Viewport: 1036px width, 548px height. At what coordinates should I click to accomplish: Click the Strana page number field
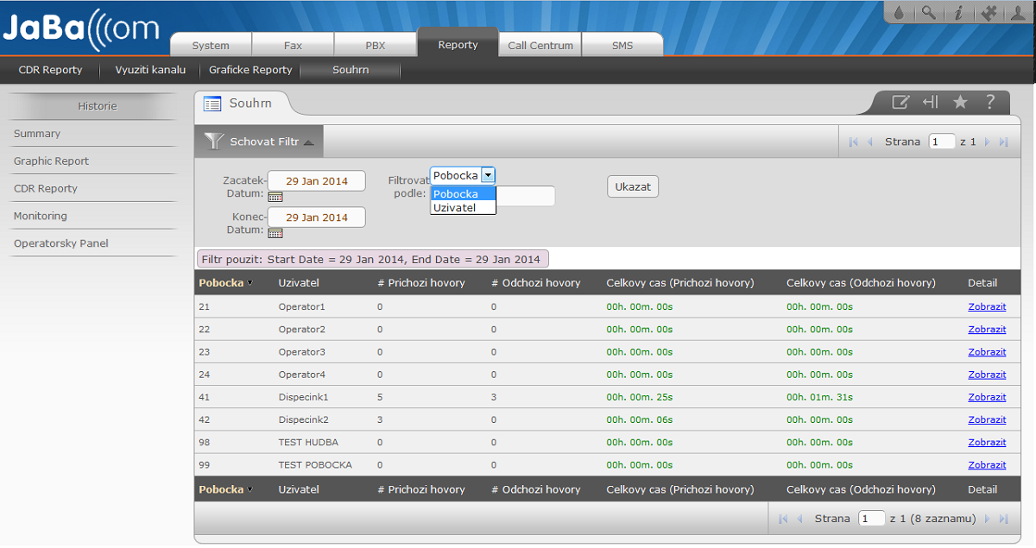tap(941, 142)
